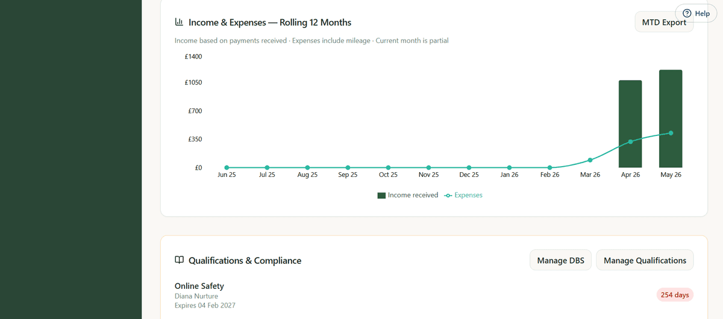Click the question mark icon in Help
Viewport: 723px width, 319px height.
(x=687, y=13)
